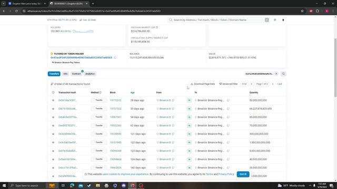Open the Terms link in cookie banner
Image resolution: width=337 pixels, height=189 pixels.
pyautogui.click(x=209, y=174)
